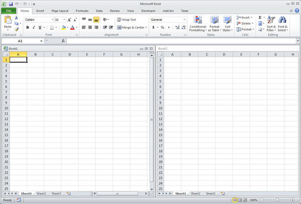
Task: Click the zoom slider handle
Action: [x=277, y=200]
